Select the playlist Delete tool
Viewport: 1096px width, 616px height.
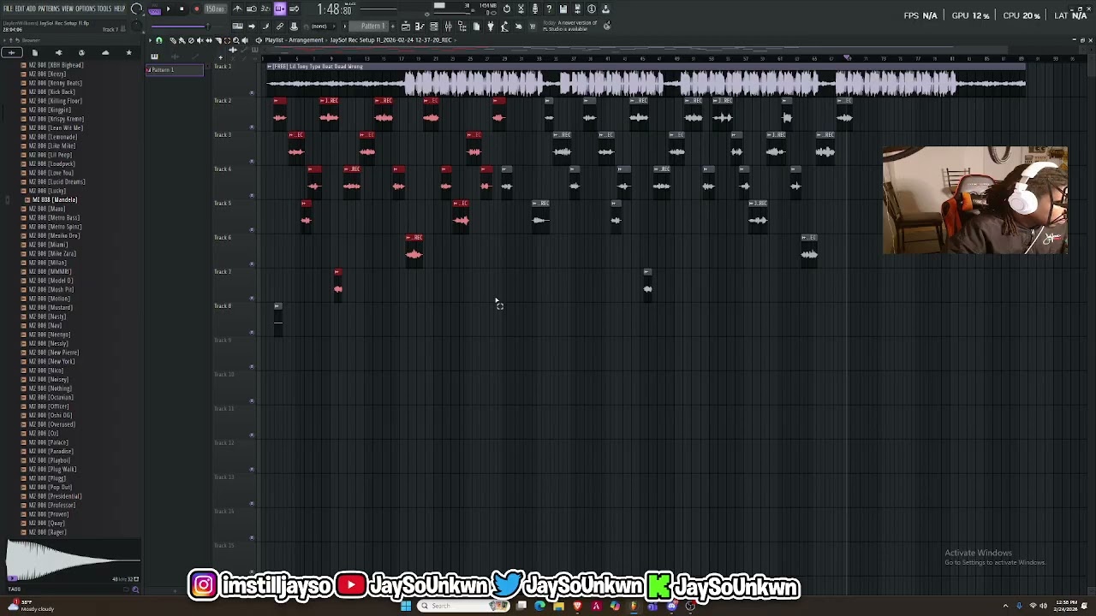click(x=191, y=40)
